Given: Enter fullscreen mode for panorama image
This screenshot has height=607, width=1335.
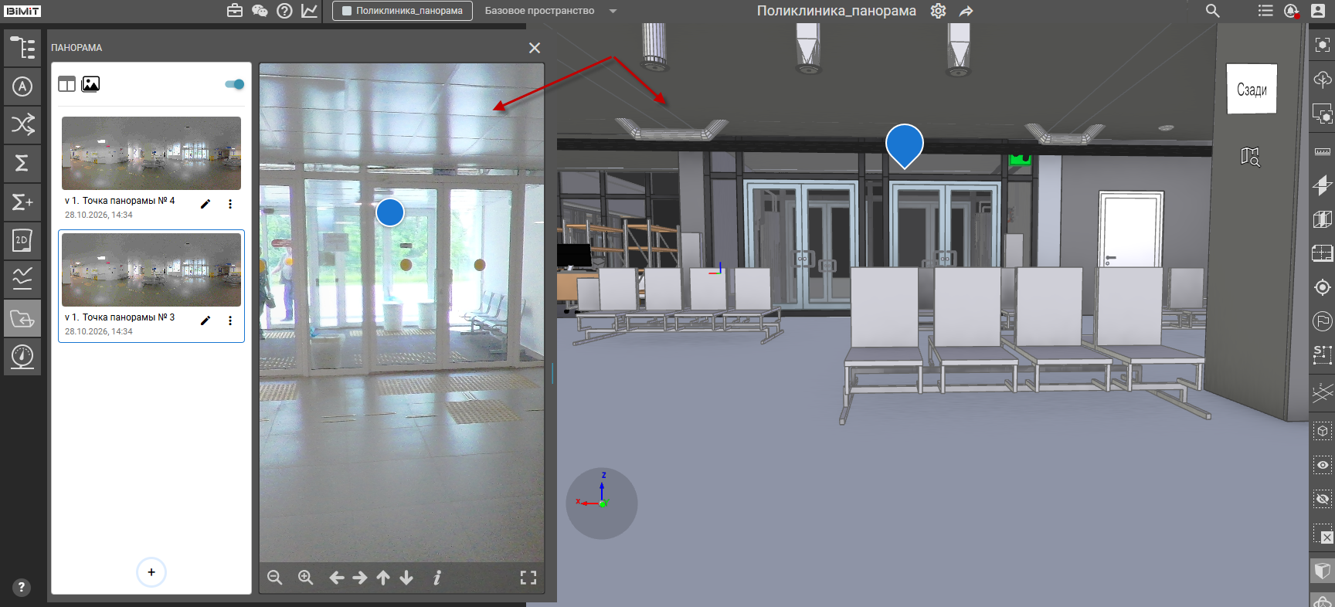Looking at the screenshot, I should click(528, 578).
